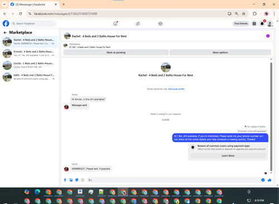Open Edith conversation in Marketplace list
The image size is (279, 204).
point(30,77)
